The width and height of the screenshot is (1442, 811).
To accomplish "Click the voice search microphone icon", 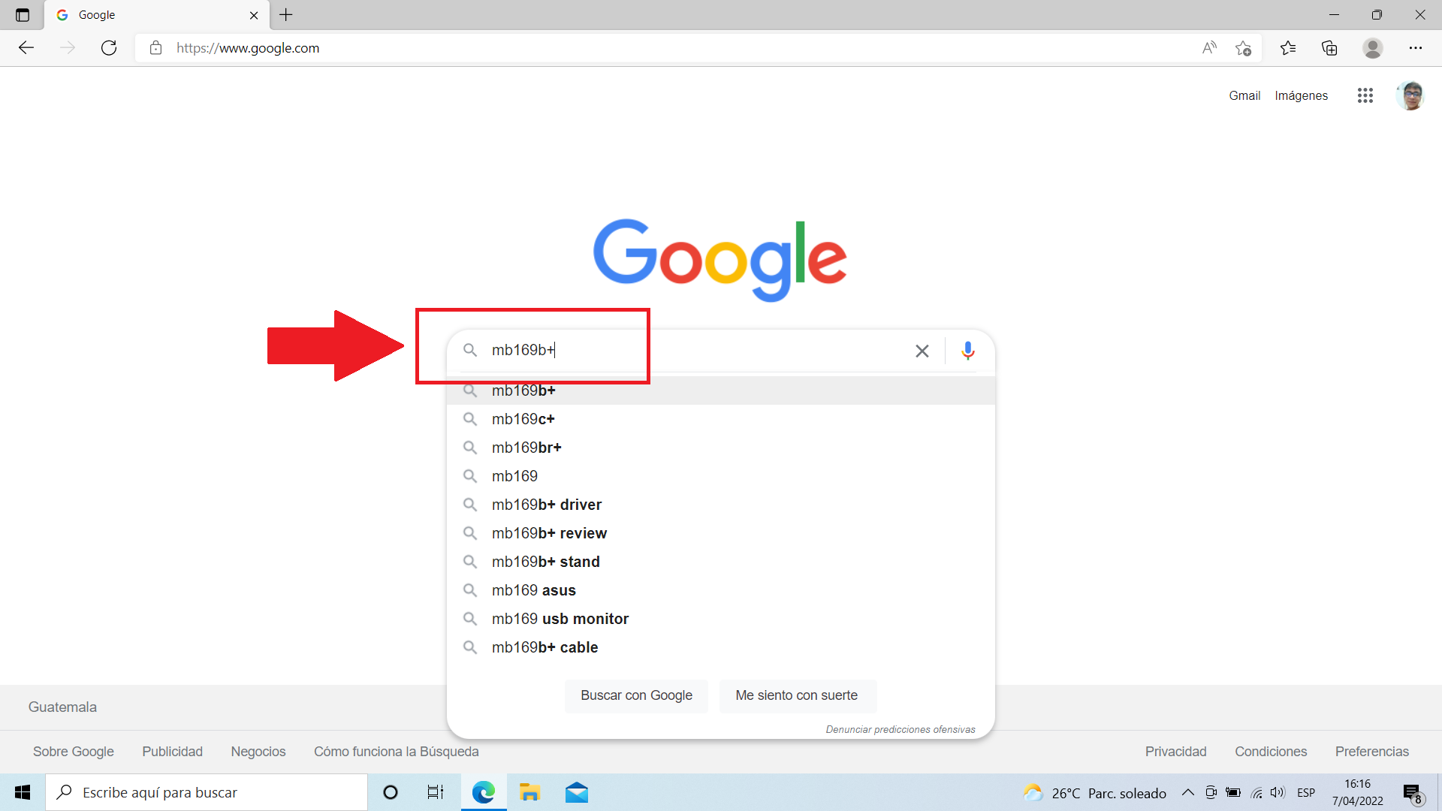I will point(967,351).
